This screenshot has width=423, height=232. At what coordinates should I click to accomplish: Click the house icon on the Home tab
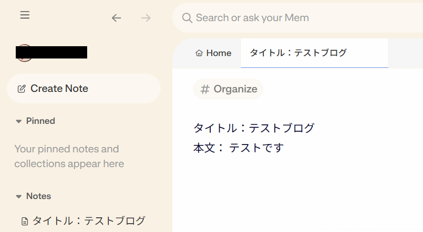click(x=199, y=53)
